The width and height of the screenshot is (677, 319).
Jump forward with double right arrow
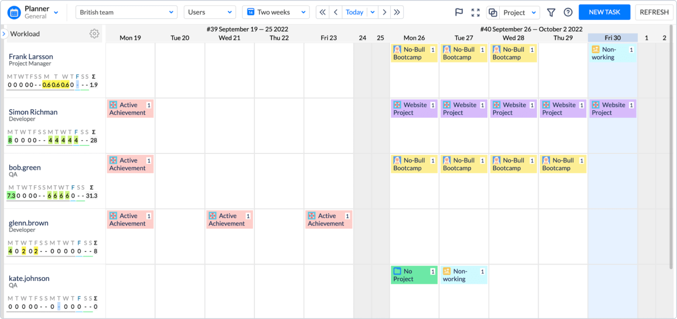pos(397,12)
